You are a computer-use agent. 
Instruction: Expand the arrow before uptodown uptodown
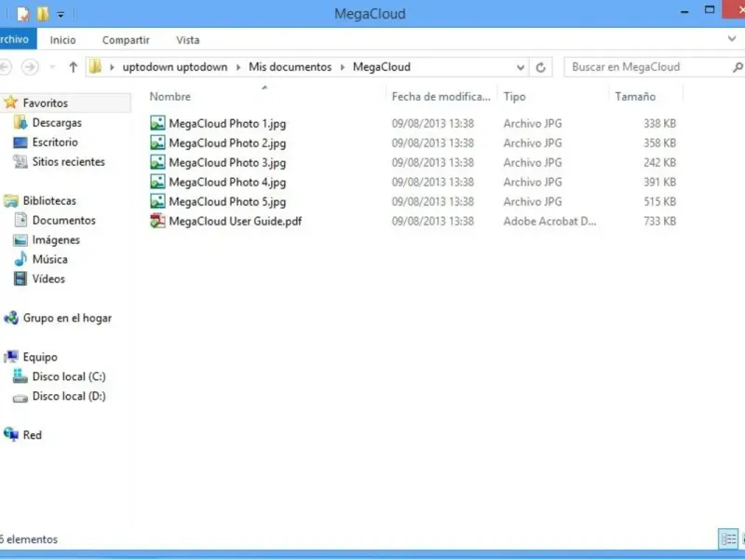[112, 67]
